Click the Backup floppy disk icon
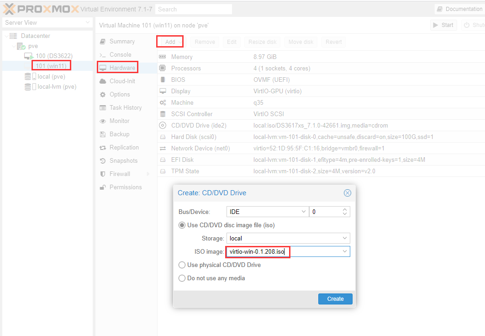 102,134
